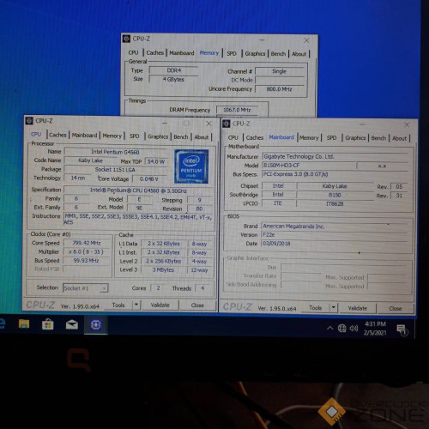This screenshot has height=429, width=429.
Task: Open the notification center icon
Action: [402, 329]
